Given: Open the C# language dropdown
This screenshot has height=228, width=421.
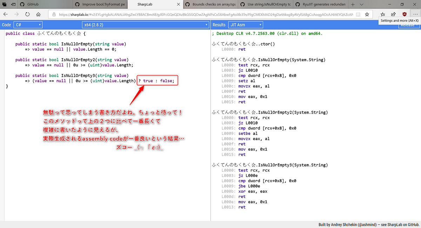Looking at the screenshot, I should point(28,25).
